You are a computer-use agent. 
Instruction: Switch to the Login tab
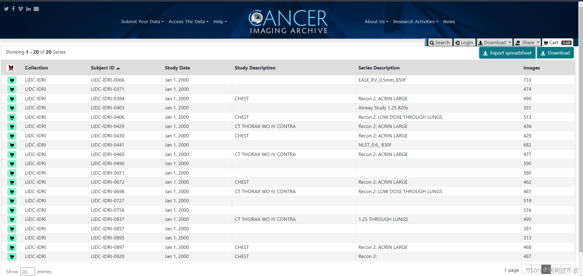tap(464, 43)
